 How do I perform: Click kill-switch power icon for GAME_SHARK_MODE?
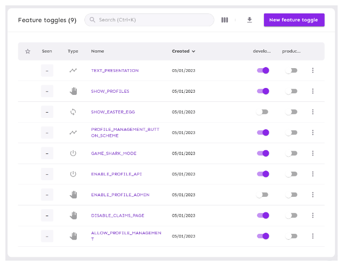pos(73,153)
